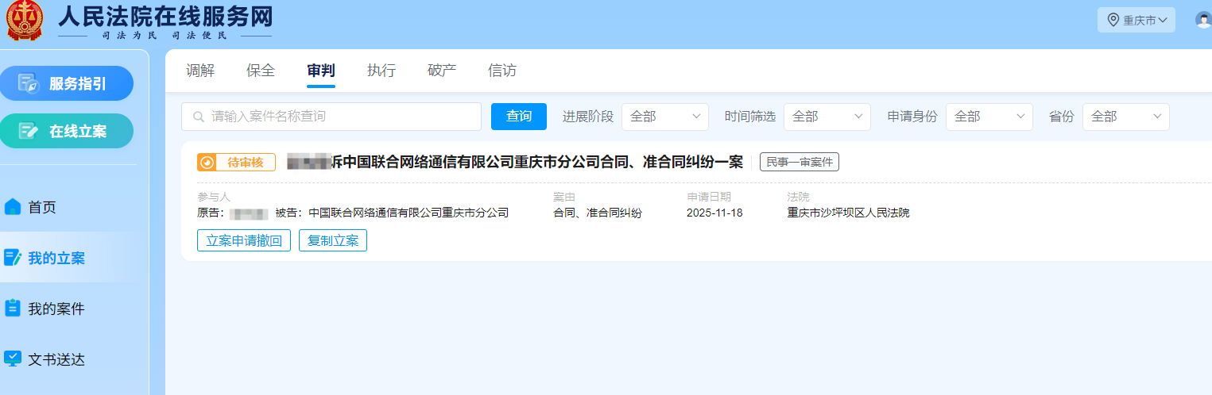Open the 信访 tab
Viewport: 1212px width, 395px height.
(x=502, y=71)
